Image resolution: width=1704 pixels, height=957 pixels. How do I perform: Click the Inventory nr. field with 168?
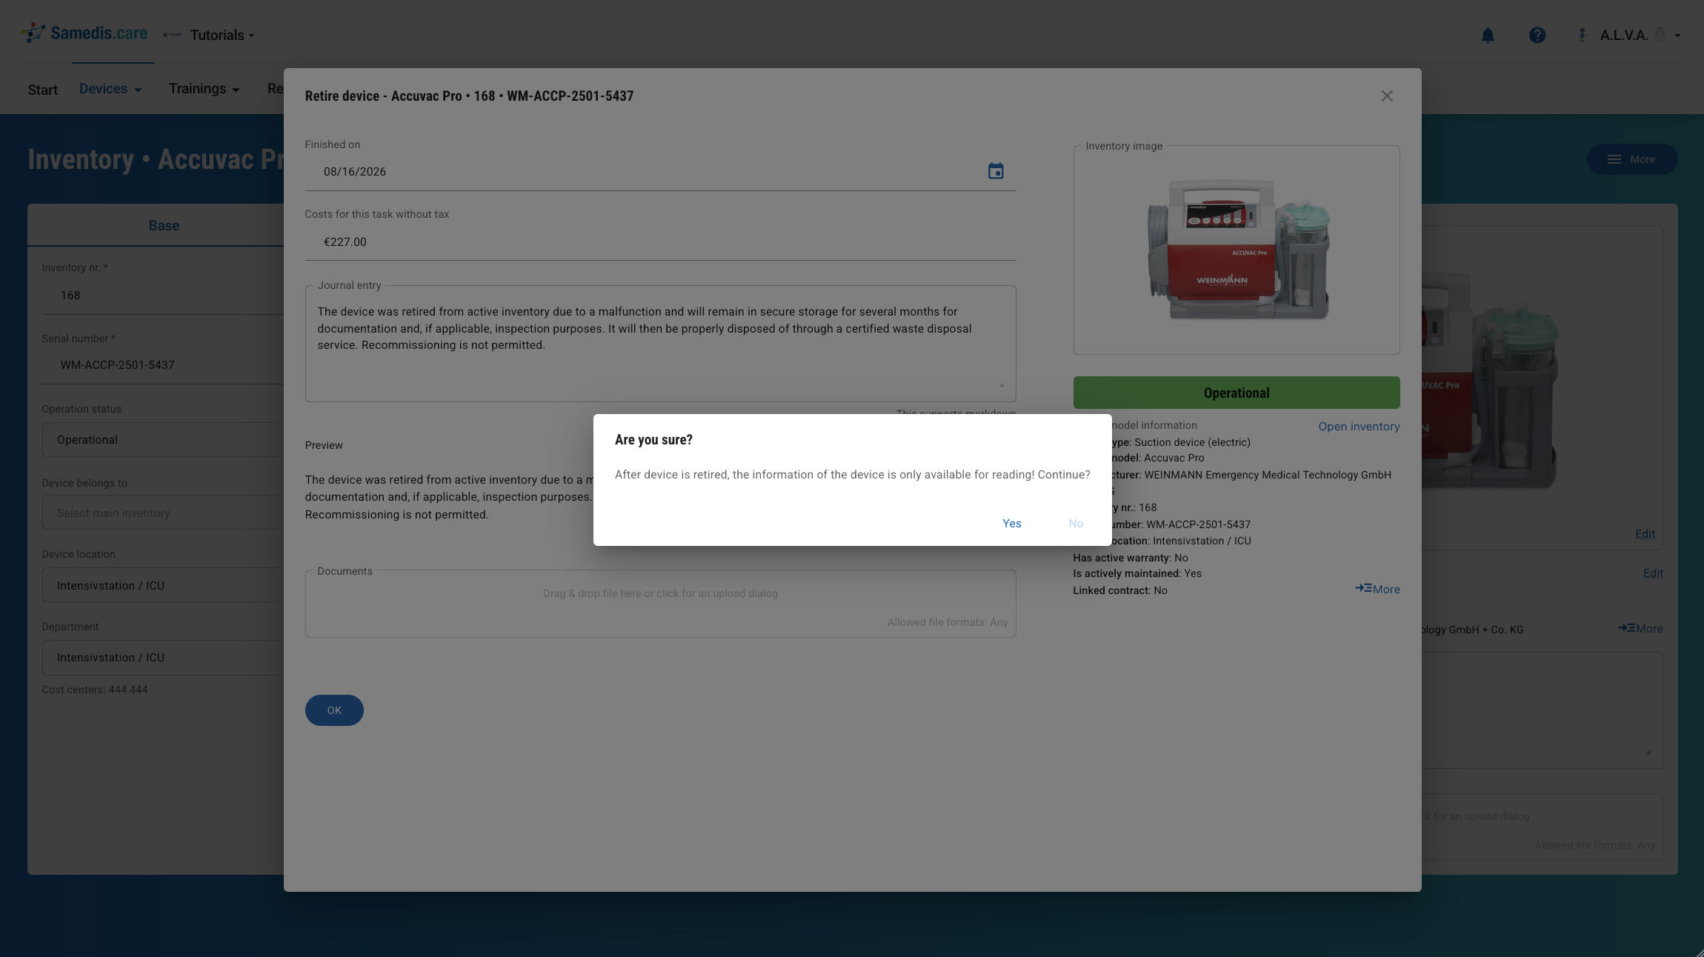[163, 296]
